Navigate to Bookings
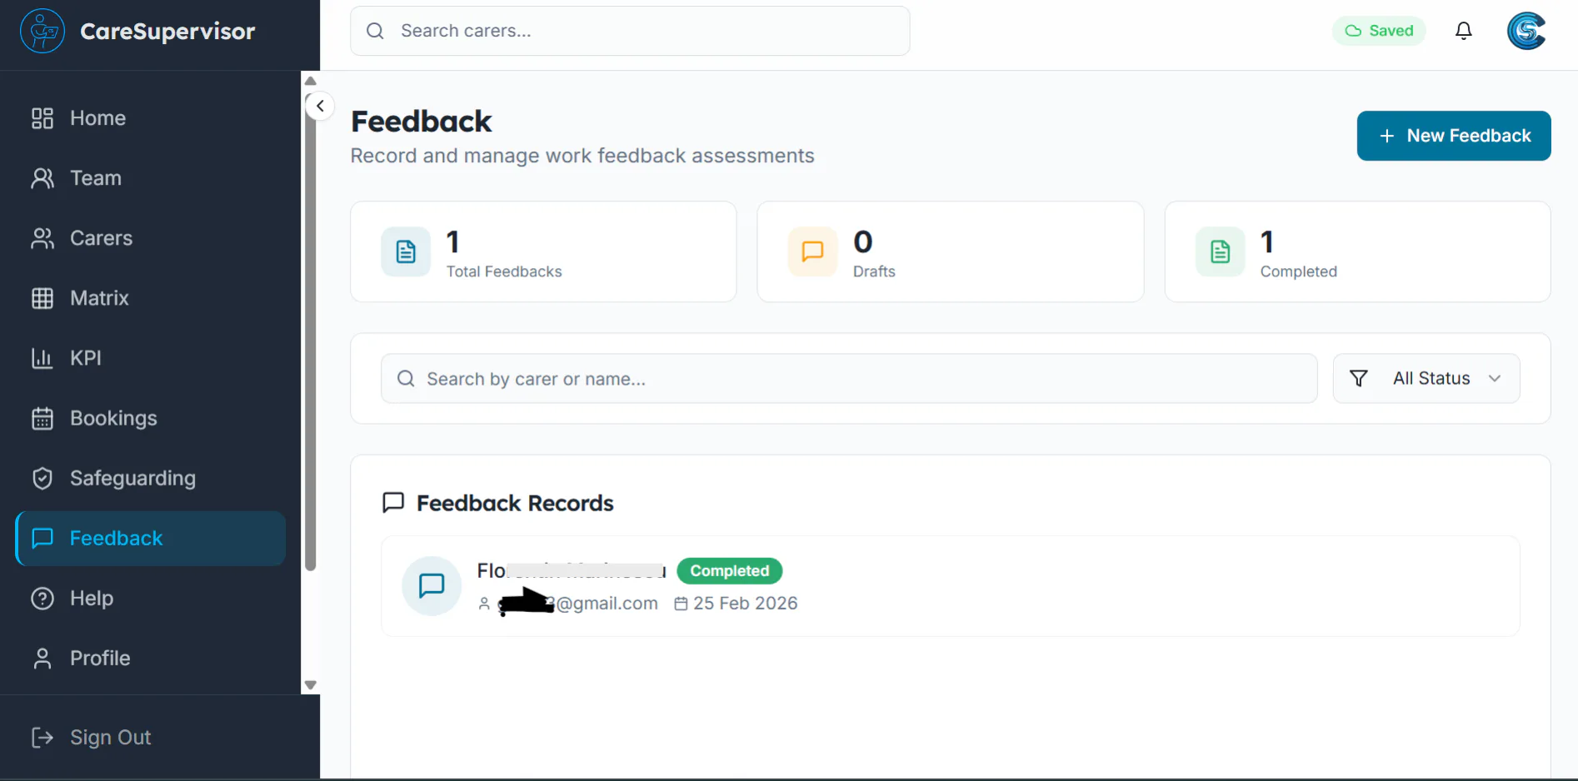Image resolution: width=1578 pixels, height=781 pixels. point(151,418)
